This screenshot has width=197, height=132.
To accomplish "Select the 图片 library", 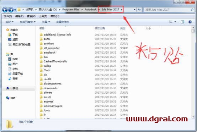I will 15,64.
